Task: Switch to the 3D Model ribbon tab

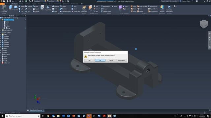Action: [x=15, y=4]
